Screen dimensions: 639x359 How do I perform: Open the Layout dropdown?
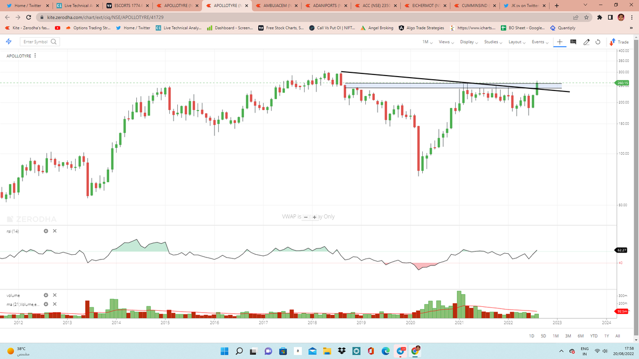[516, 41]
